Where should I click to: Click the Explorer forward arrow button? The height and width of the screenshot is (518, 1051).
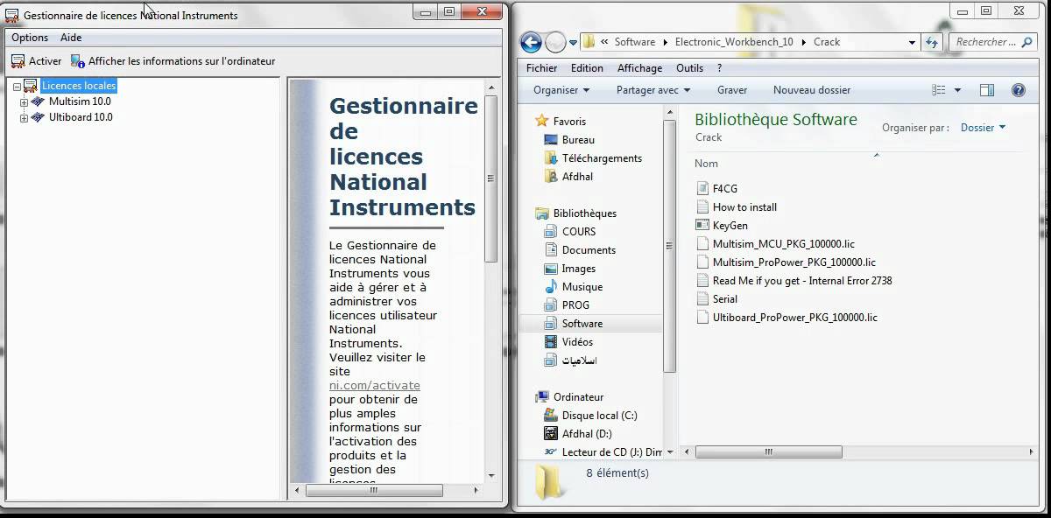555,42
